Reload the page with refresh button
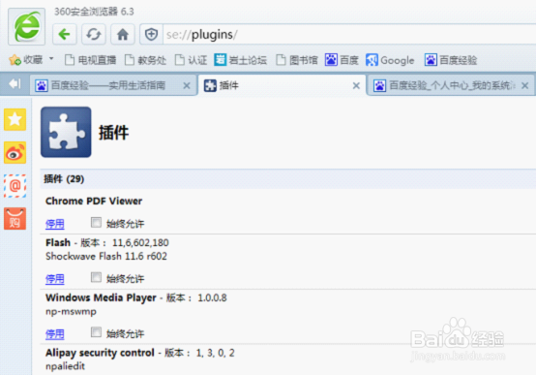536x375 pixels. coord(93,34)
